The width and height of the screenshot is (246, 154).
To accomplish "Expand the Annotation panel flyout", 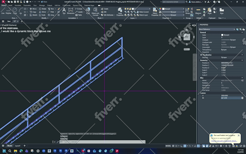I will tap(73, 18).
